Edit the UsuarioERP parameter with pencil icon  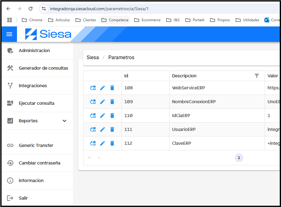coord(103,129)
